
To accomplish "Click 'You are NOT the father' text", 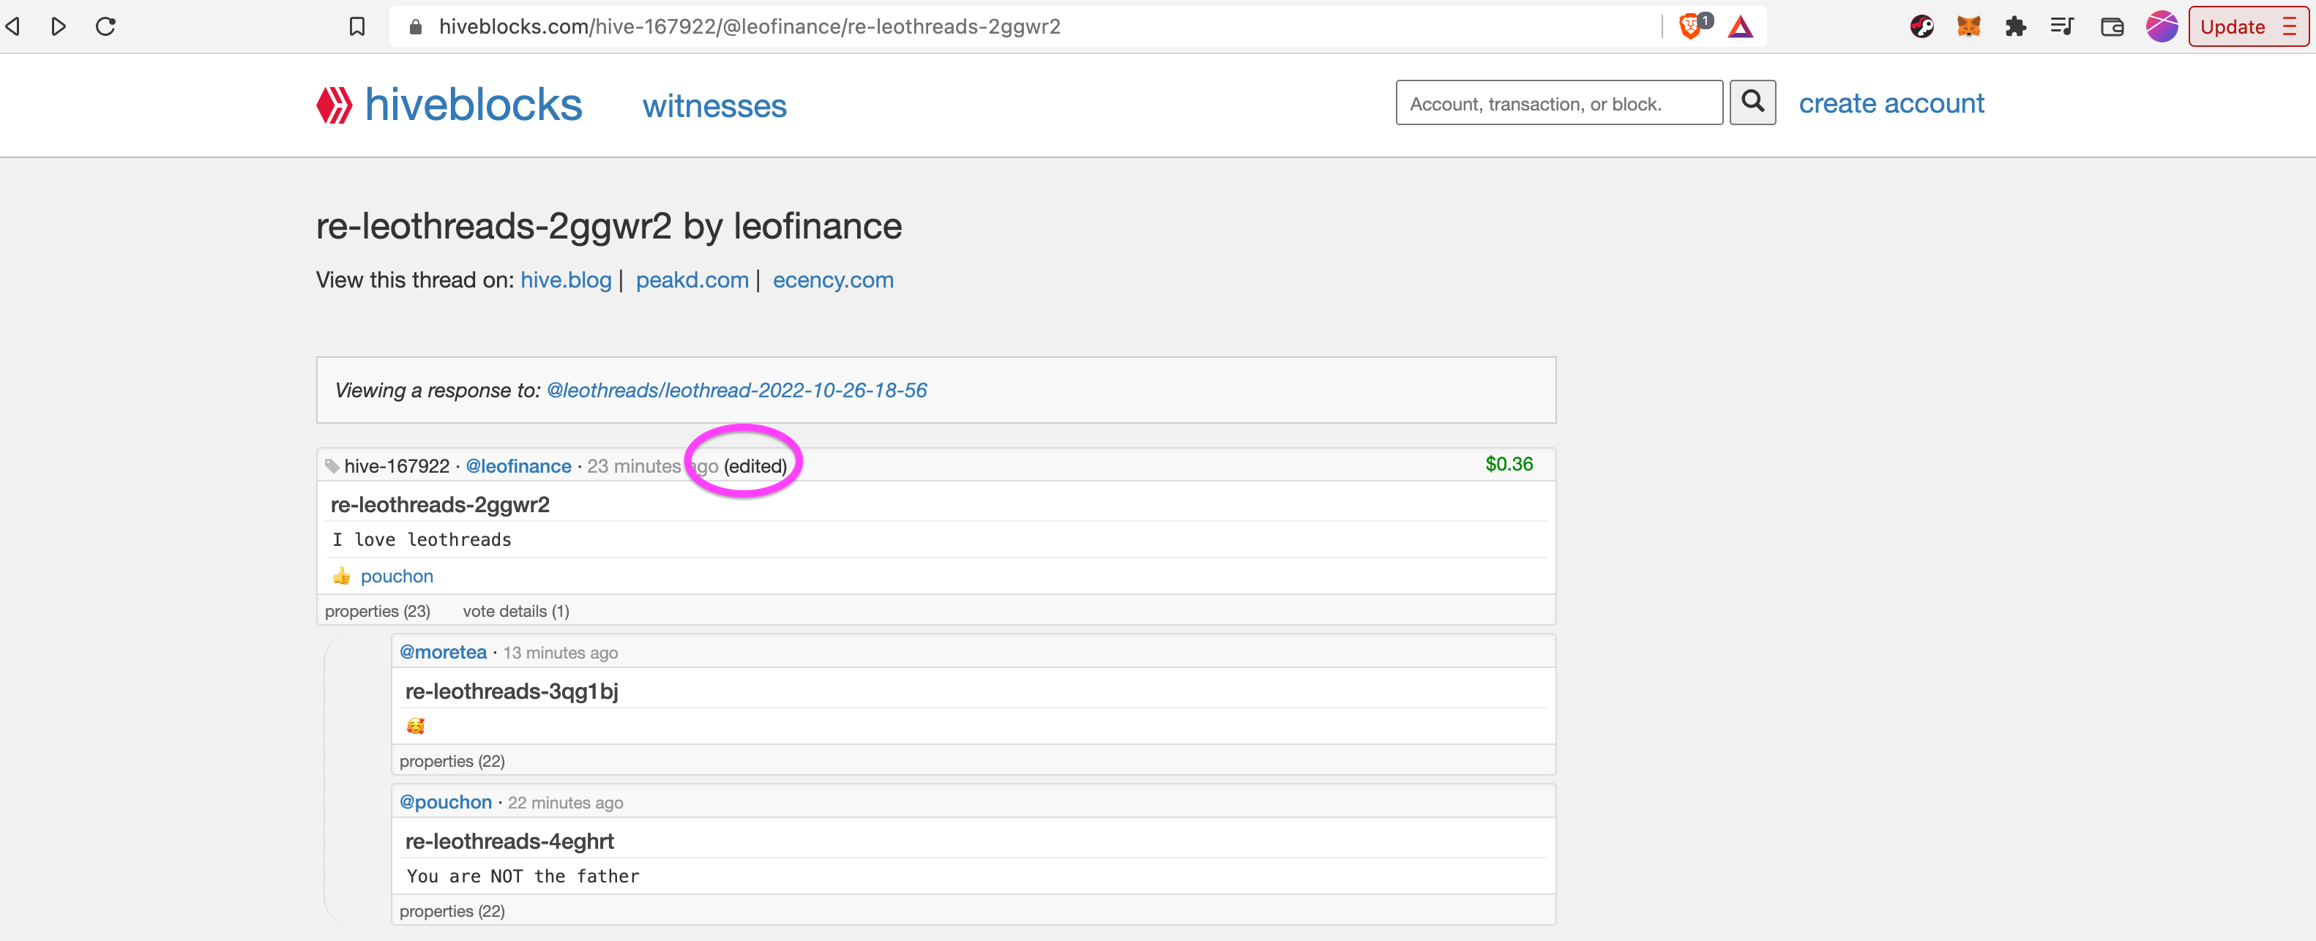I will pyautogui.click(x=523, y=877).
